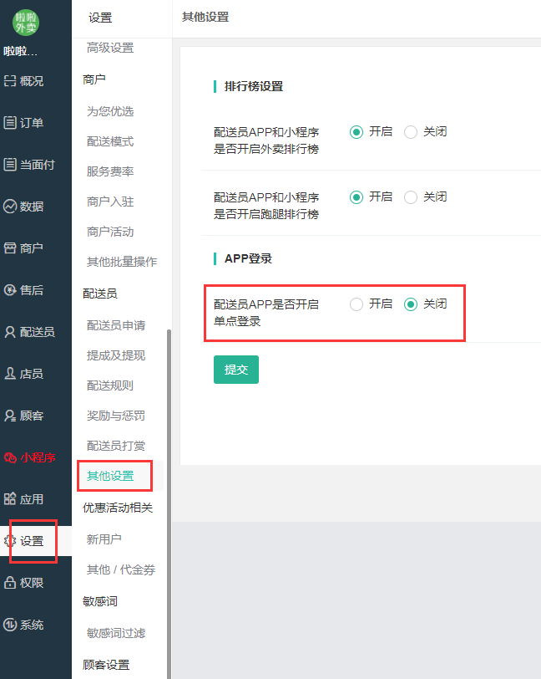Open 概况 overview icon in sidebar

pos(10,81)
